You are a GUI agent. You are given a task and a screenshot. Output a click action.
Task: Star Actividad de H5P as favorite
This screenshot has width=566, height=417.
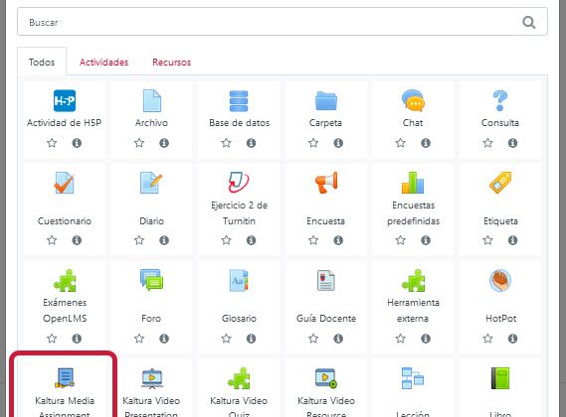coord(52,143)
